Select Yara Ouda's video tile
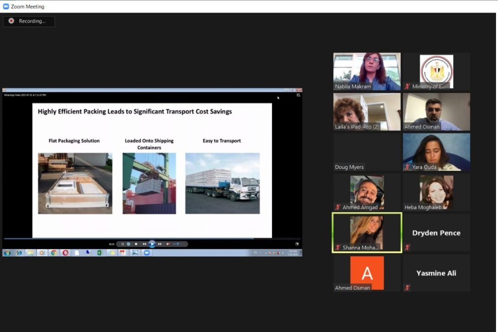Viewport: 498px width, 332px height. [x=436, y=152]
